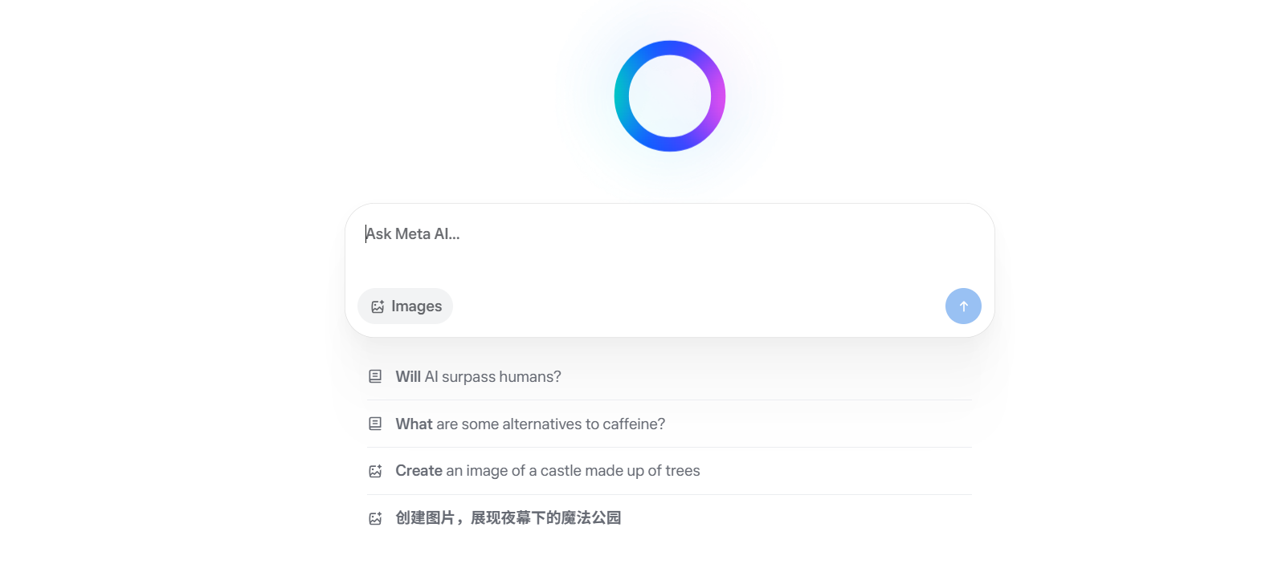
Task: Enable image mode via the Images pill
Action: tap(405, 306)
